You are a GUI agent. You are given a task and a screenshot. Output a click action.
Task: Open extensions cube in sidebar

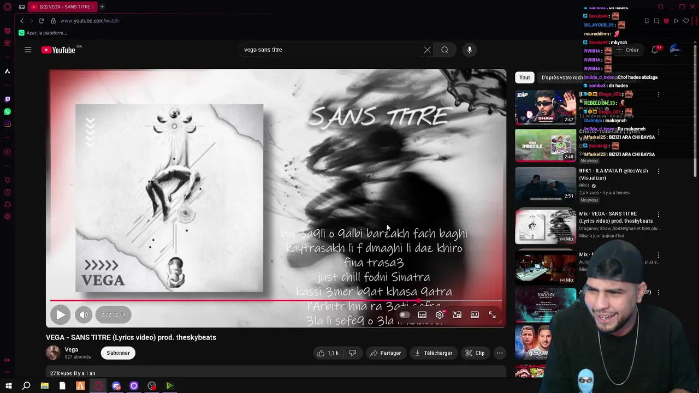7,204
